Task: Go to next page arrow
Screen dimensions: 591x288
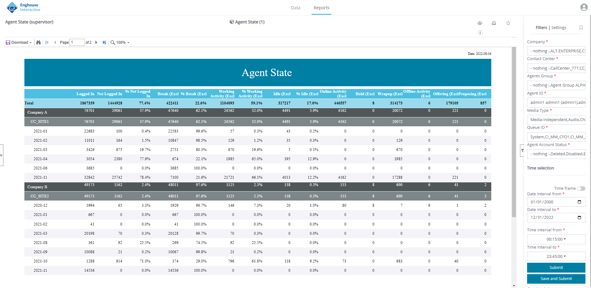Action: pyautogui.click(x=96, y=42)
